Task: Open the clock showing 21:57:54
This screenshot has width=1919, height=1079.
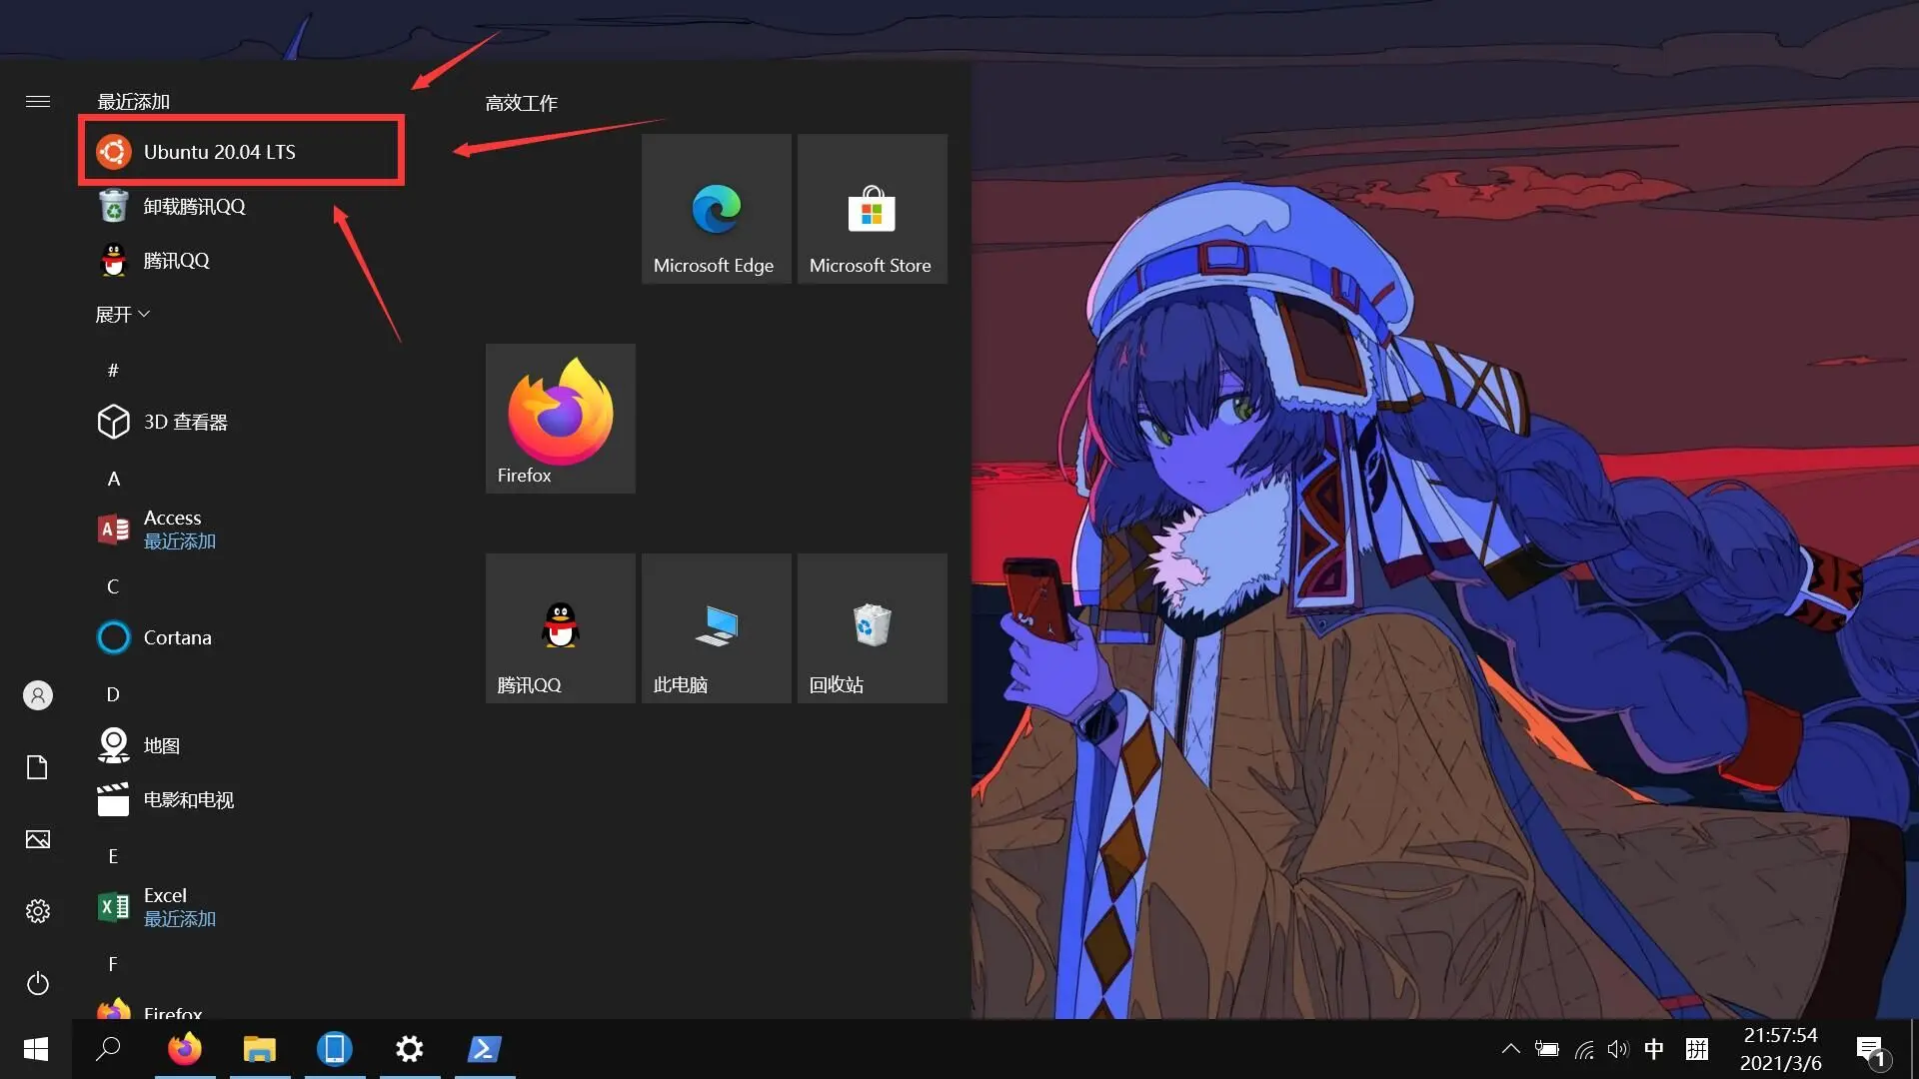Action: tap(1781, 1049)
